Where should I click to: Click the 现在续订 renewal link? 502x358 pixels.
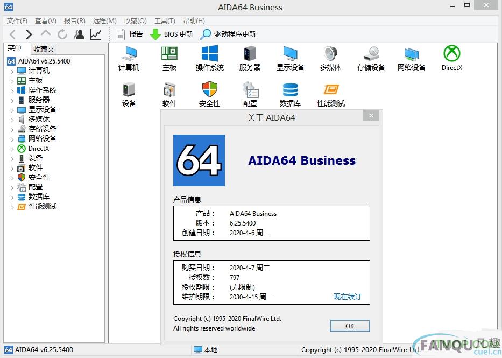pos(348,297)
